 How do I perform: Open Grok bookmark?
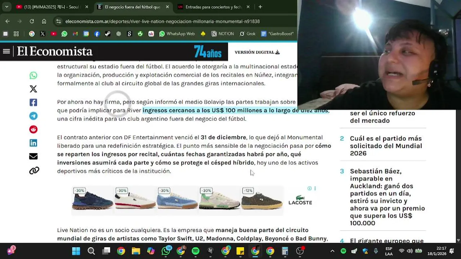point(247,34)
